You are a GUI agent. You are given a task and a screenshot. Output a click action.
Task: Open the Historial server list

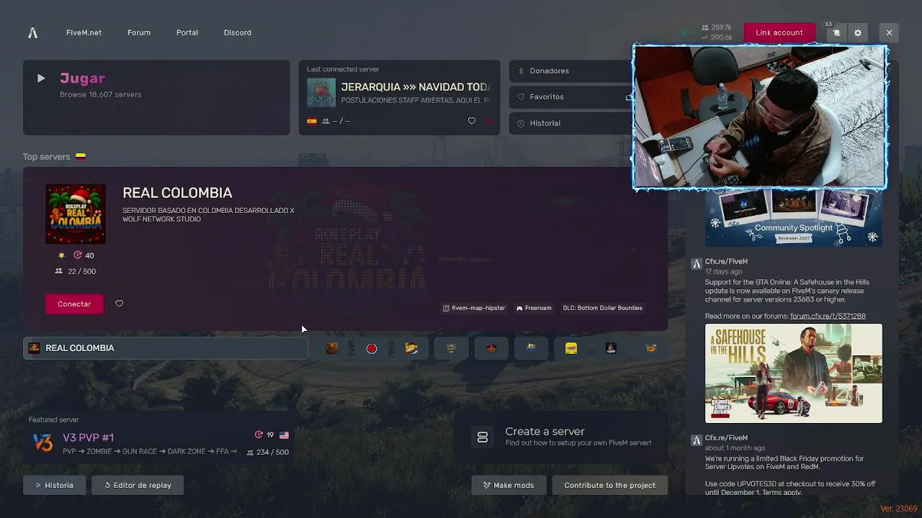pyautogui.click(x=571, y=123)
